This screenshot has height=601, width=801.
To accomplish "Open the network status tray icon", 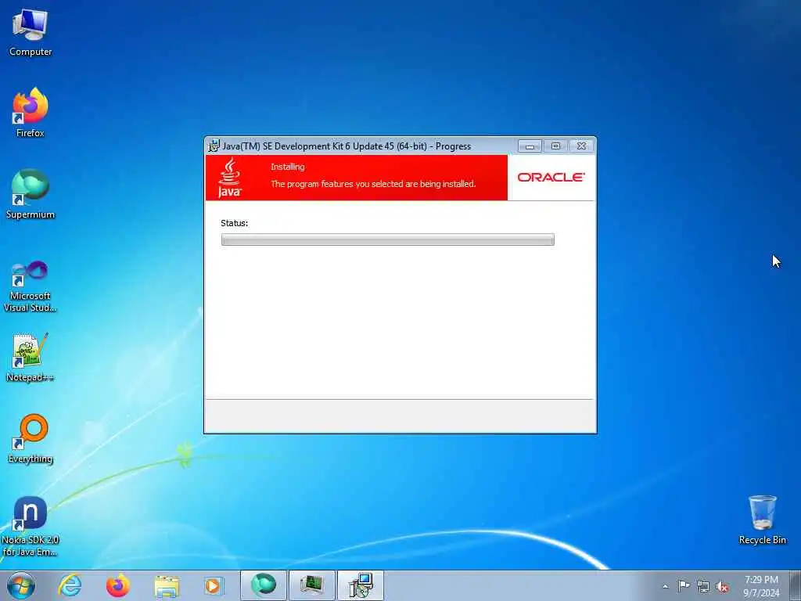I will coord(703,586).
